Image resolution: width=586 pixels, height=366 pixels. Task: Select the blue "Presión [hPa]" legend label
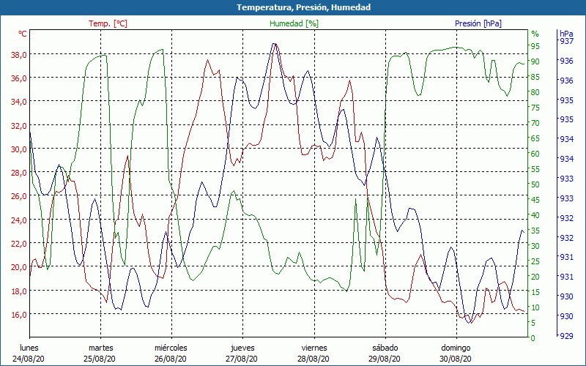point(478,23)
